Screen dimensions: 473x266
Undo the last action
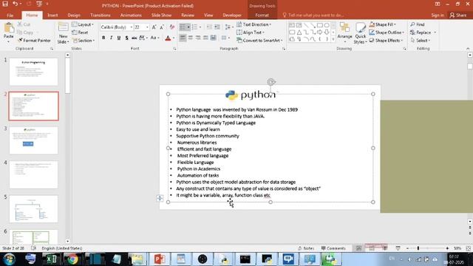pyautogui.click(x=15, y=4)
